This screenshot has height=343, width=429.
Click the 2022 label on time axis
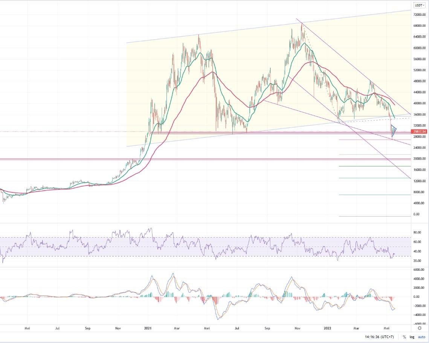[327, 328]
